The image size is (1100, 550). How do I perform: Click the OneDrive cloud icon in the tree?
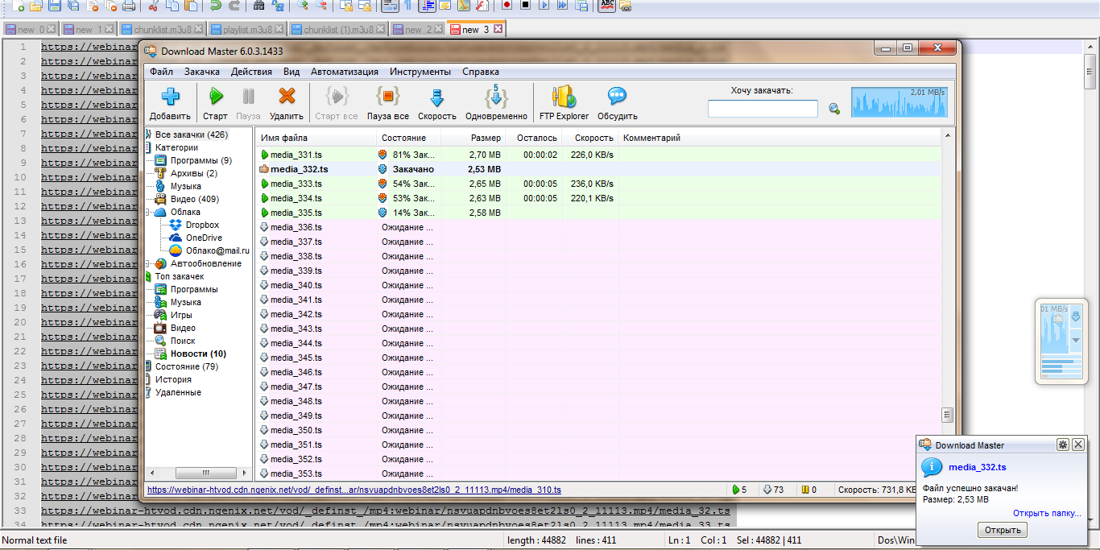pos(176,238)
